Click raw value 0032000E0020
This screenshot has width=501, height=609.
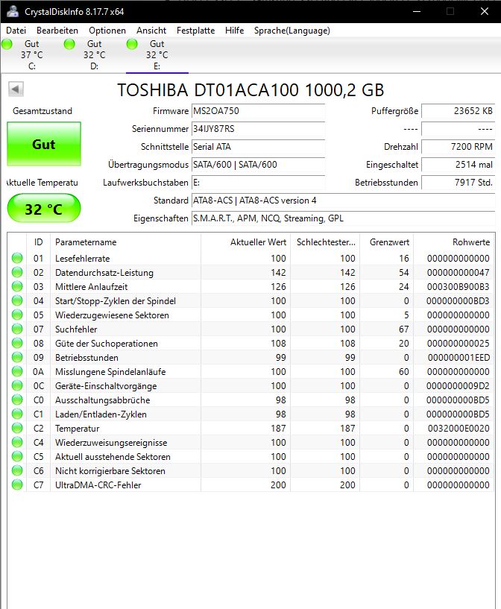click(x=459, y=429)
